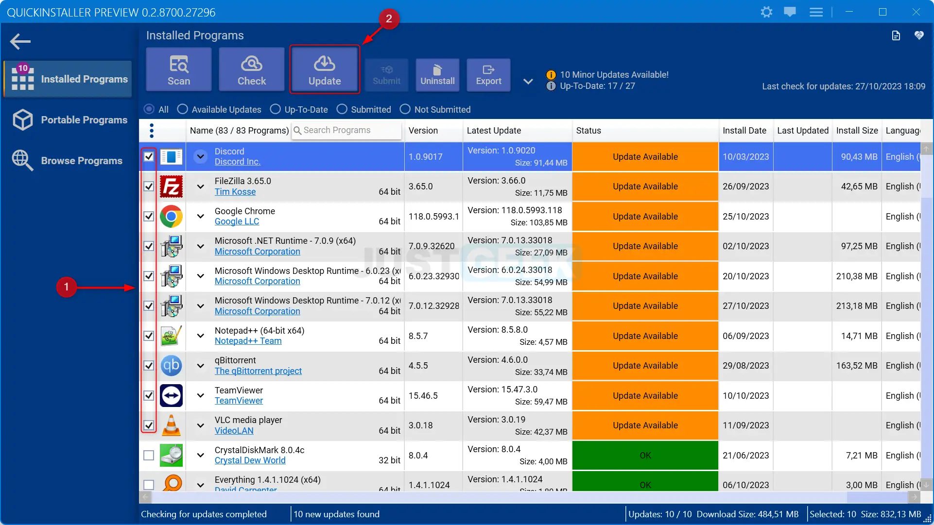The height and width of the screenshot is (525, 934).
Task: Select the All filter radio button
Action: pyautogui.click(x=149, y=109)
